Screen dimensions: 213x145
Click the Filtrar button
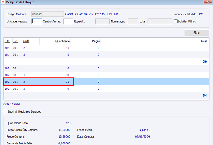tap(196, 32)
